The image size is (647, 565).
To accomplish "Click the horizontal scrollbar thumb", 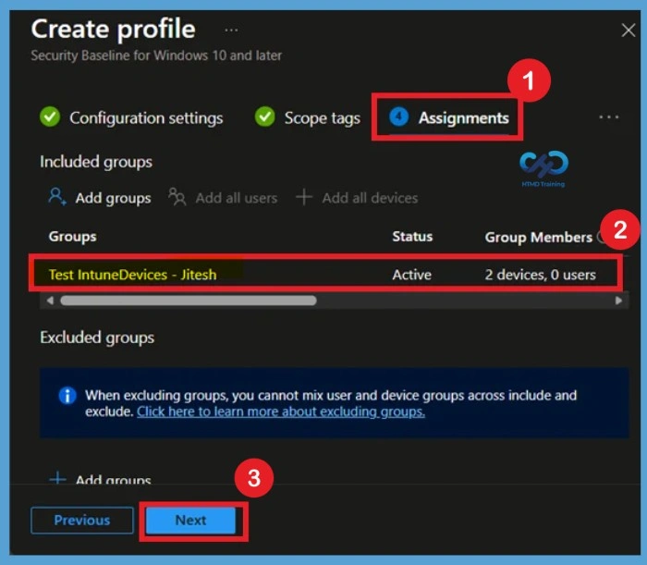I will pyautogui.click(x=189, y=301).
